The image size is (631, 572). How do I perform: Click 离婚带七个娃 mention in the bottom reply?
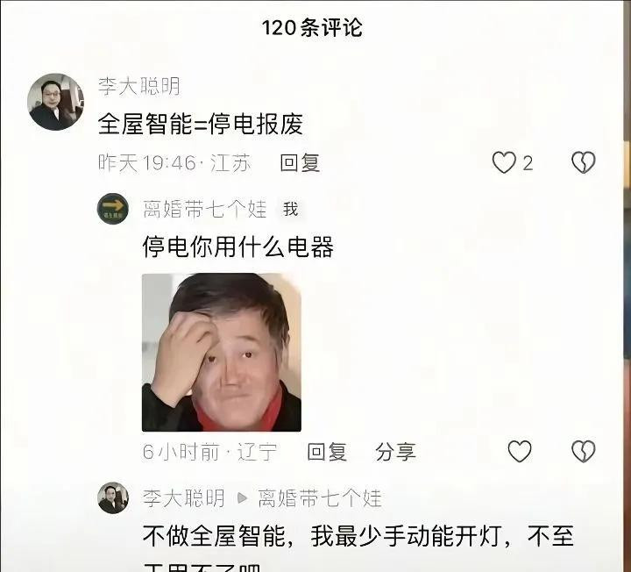click(x=320, y=498)
